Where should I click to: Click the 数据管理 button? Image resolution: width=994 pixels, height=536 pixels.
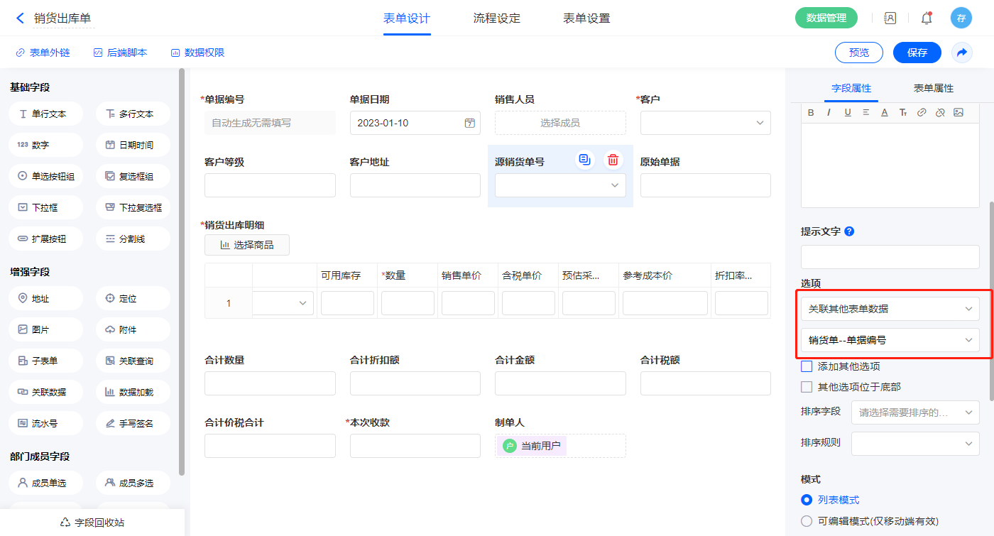tap(826, 18)
